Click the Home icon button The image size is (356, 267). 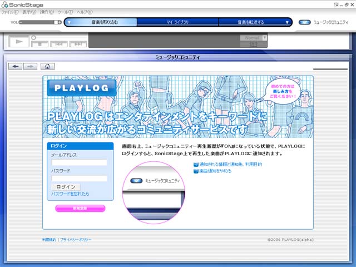coord(47,67)
